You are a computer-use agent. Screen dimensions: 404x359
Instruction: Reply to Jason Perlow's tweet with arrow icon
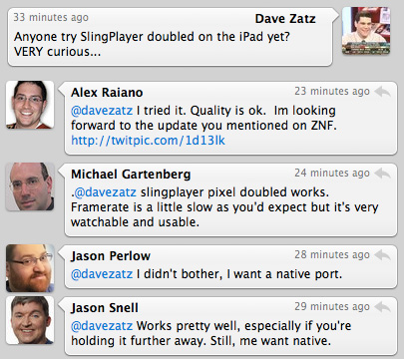click(382, 255)
